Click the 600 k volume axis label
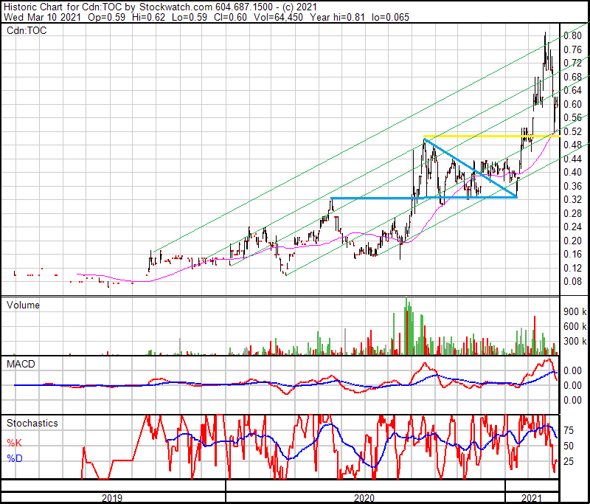 [575, 326]
